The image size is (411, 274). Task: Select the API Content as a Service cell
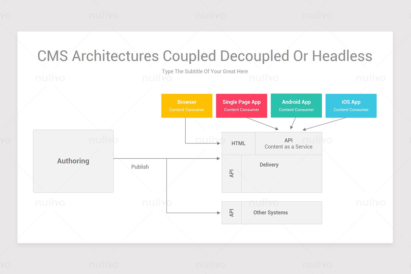point(288,143)
